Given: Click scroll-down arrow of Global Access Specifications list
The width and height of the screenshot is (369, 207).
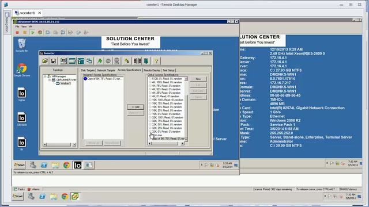Looking at the screenshot, I should [186, 140].
